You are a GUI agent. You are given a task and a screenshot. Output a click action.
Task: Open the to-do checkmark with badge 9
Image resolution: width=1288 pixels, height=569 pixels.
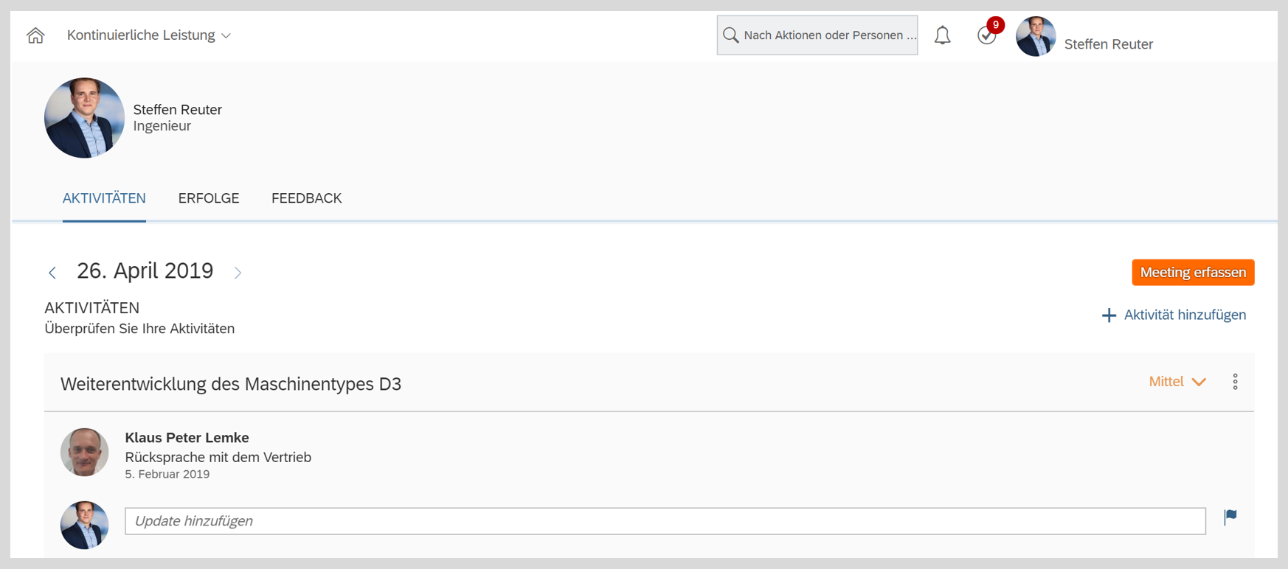[x=987, y=35]
